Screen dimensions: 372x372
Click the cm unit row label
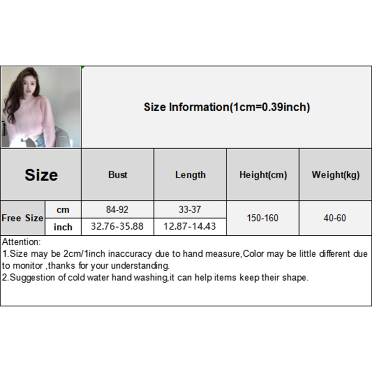pos(63,210)
